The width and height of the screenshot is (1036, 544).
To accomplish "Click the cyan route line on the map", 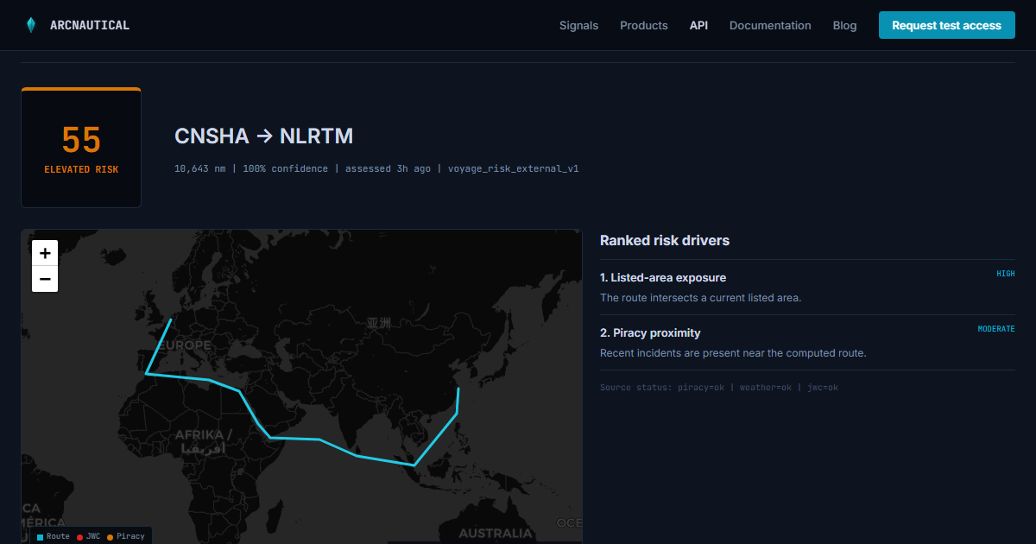I will point(294,439).
